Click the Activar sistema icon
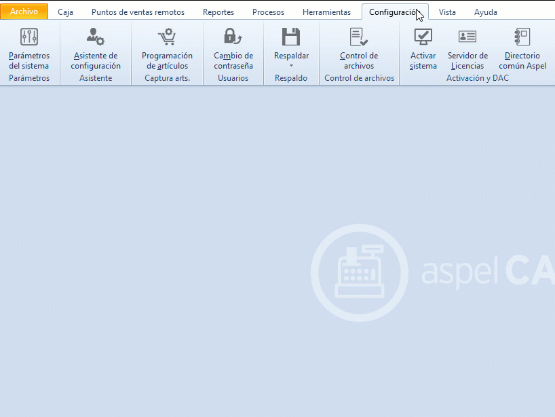555x417 pixels. point(423,37)
